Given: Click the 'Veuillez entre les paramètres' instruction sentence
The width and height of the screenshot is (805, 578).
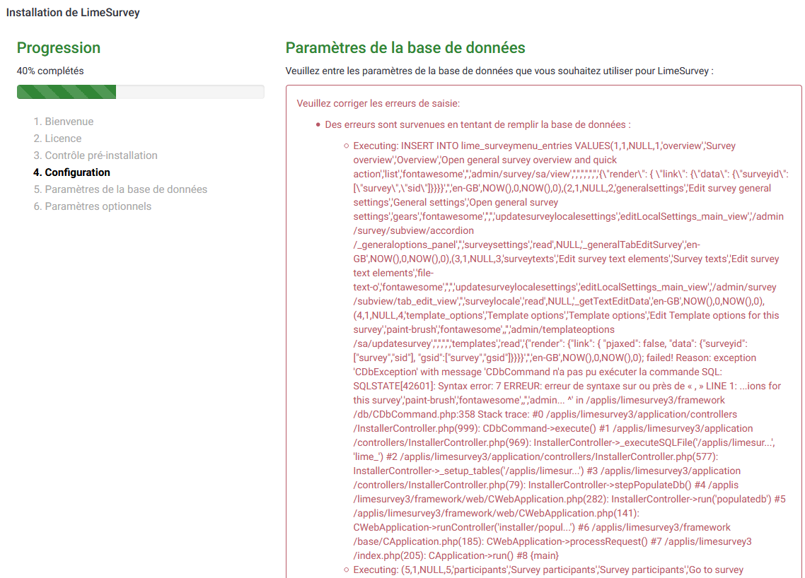Looking at the screenshot, I should [x=499, y=71].
